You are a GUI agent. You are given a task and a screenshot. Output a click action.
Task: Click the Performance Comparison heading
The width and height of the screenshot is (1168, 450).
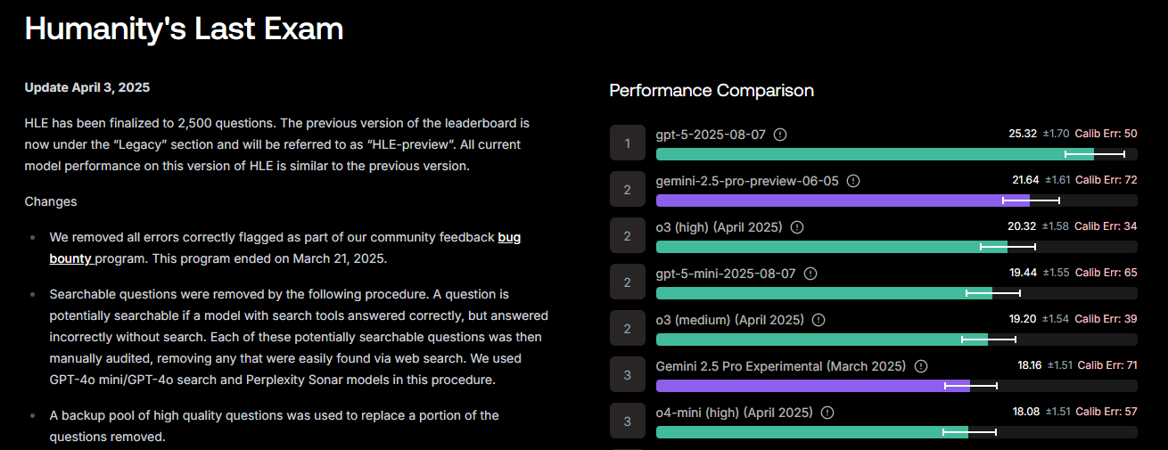pos(711,90)
